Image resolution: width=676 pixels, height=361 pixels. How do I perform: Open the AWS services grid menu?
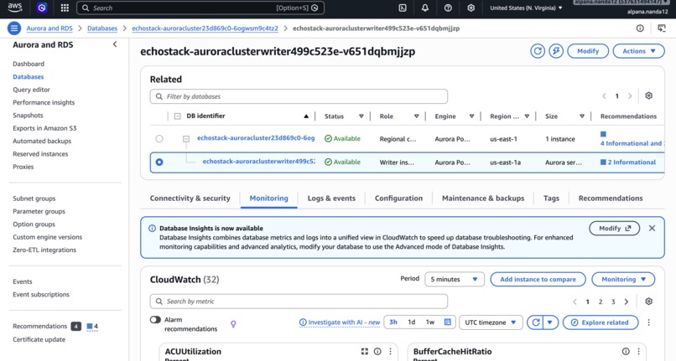point(65,8)
